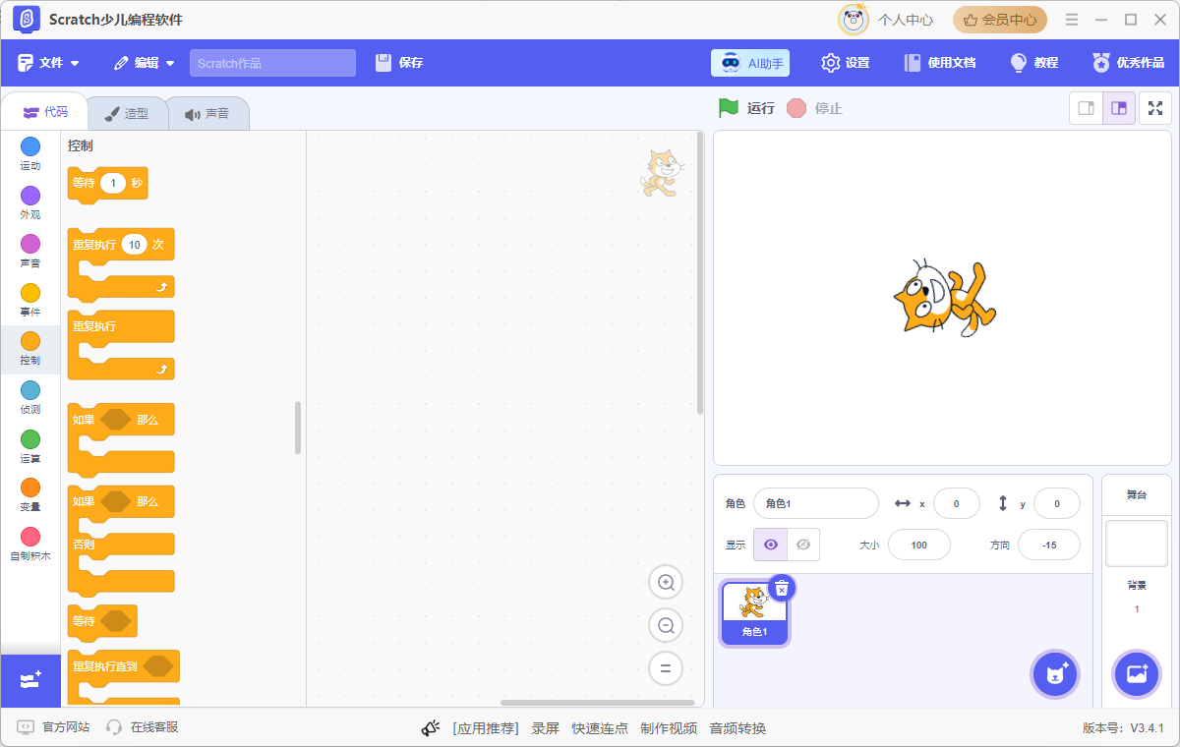Select the 自制积木 (My Blocks) category circle

(x=30, y=537)
